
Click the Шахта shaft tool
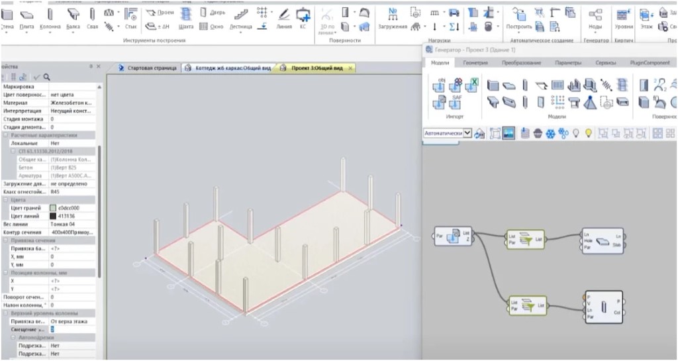(185, 19)
